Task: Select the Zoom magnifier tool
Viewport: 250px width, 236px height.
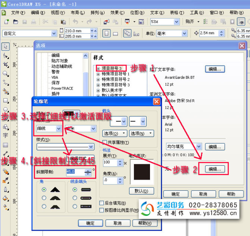Action: [6, 74]
